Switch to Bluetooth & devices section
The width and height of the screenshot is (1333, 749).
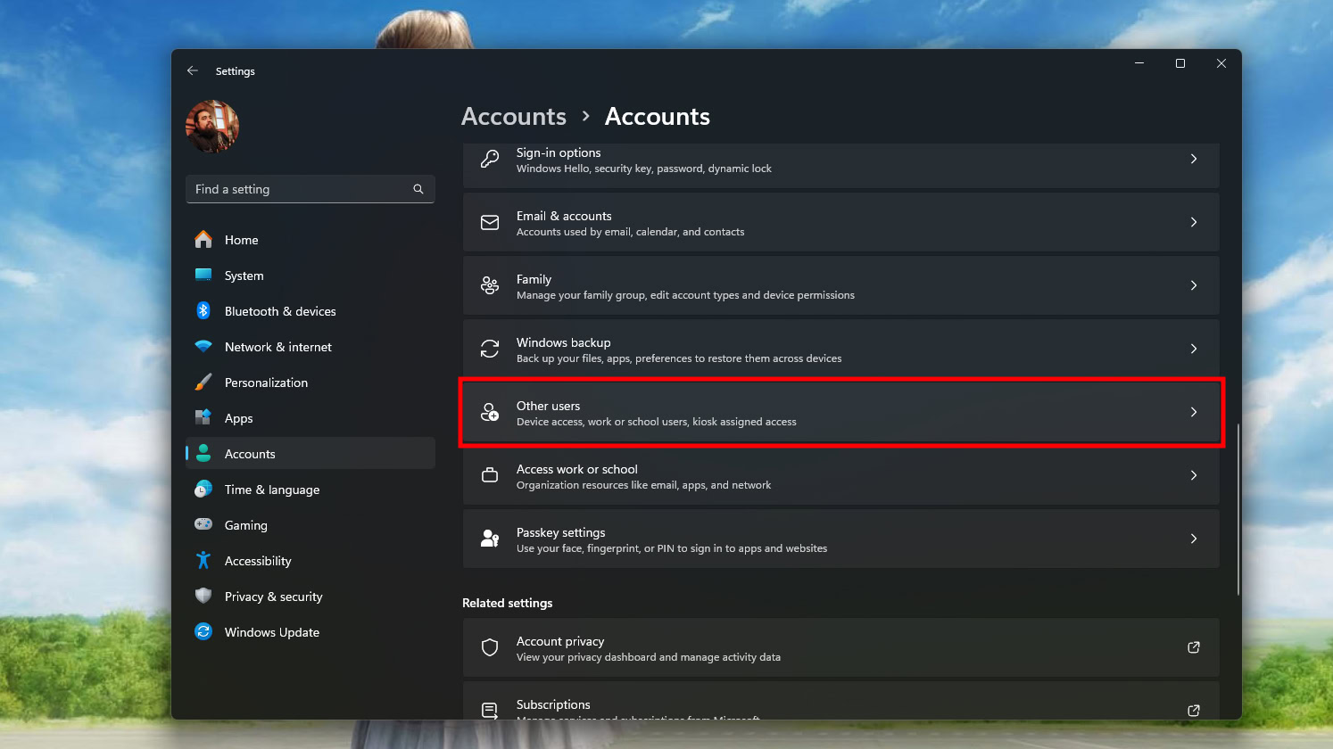[280, 311]
